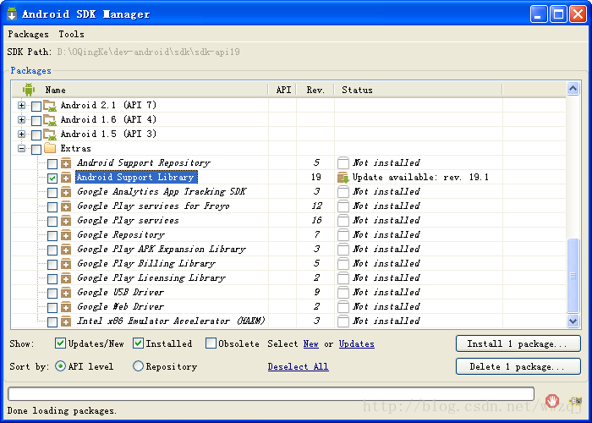592x423 pixels.
Task: Click the Extras folder icon
Action: [x=50, y=148]
